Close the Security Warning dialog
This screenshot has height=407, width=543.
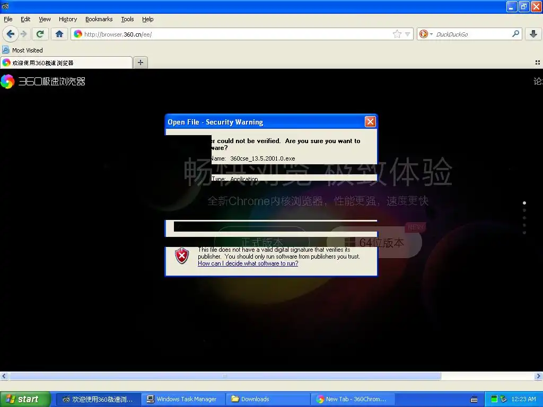[370, 121]
